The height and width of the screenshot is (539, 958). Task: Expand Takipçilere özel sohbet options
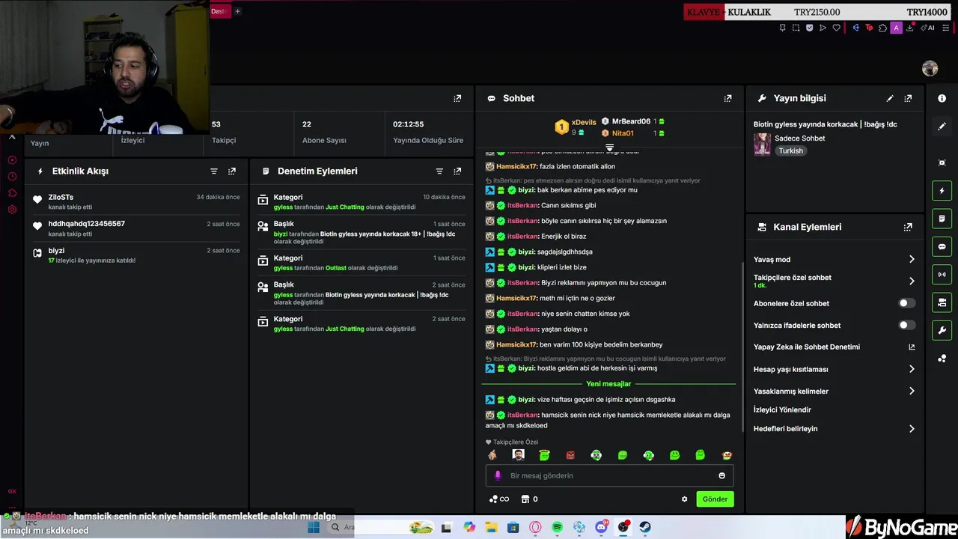coord(912,281)
